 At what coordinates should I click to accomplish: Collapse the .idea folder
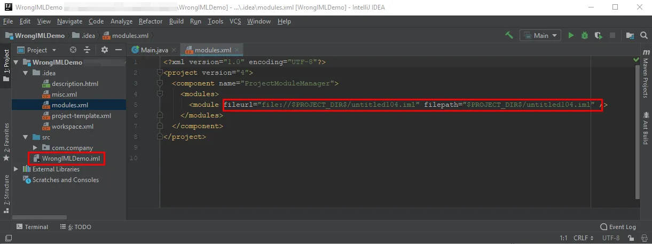[26, 73]
